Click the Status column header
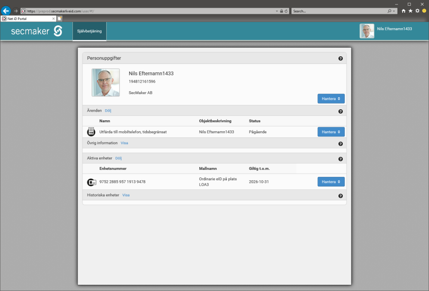 [255, 121]
